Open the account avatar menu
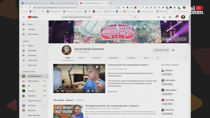 (x=183, y=17)
